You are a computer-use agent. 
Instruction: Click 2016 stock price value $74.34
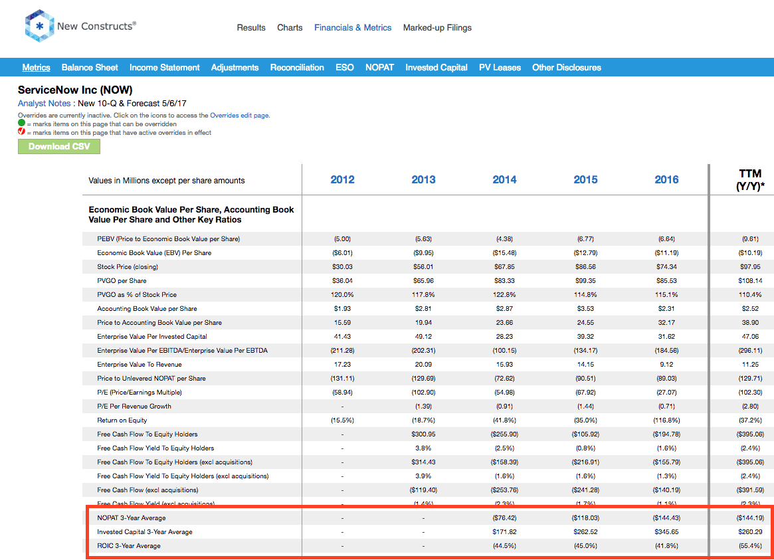click(666, 267)
